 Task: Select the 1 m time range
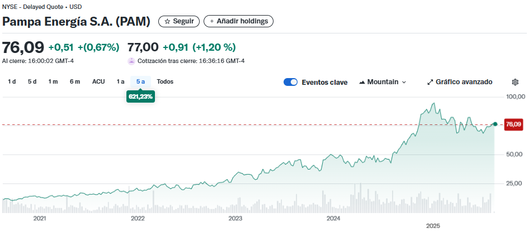click(53, 81)
